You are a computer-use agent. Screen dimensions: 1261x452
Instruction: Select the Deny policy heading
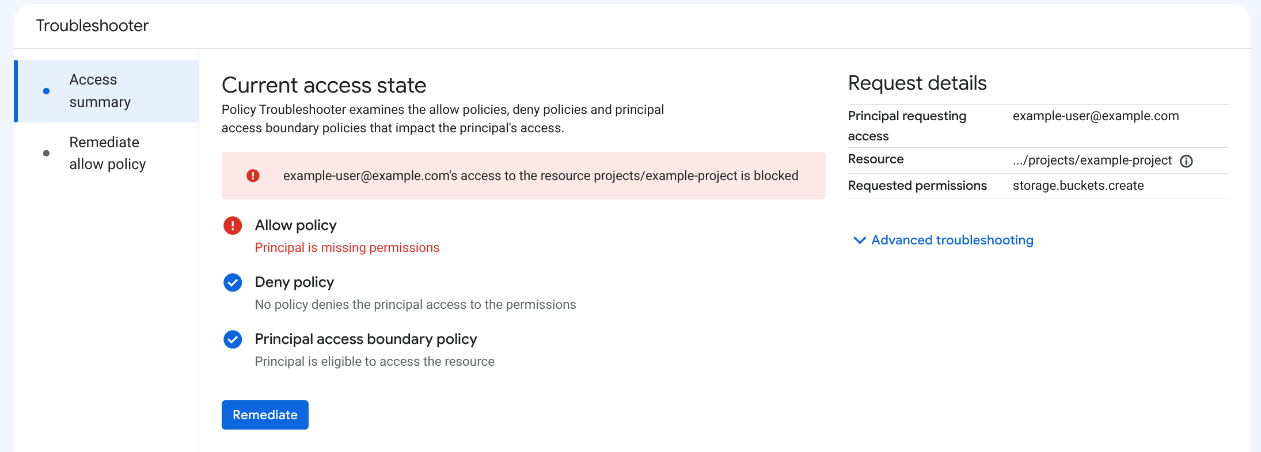[294, 282]
